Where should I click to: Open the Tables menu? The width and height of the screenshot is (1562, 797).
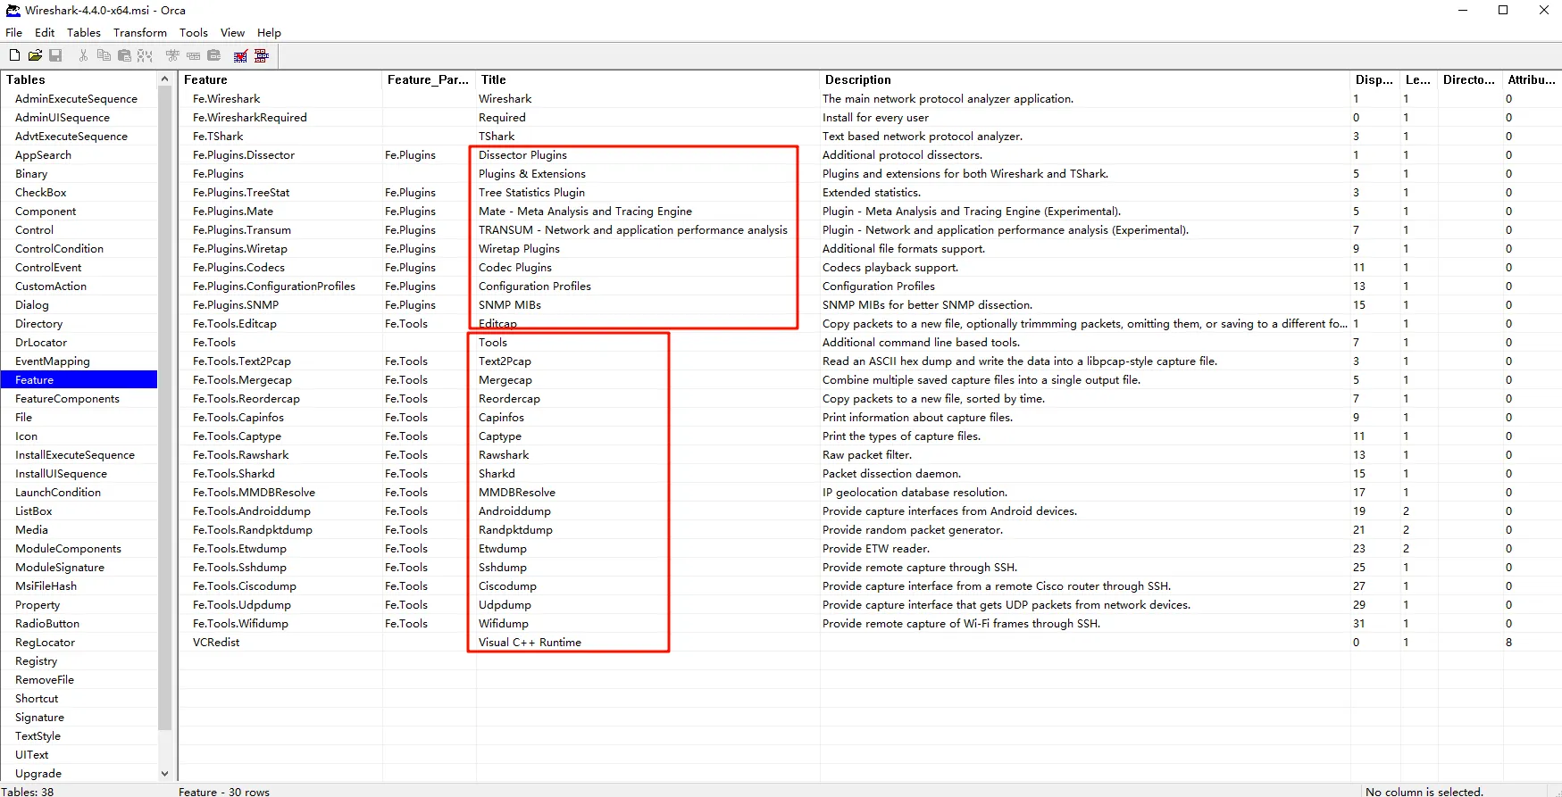click(84, 32)
